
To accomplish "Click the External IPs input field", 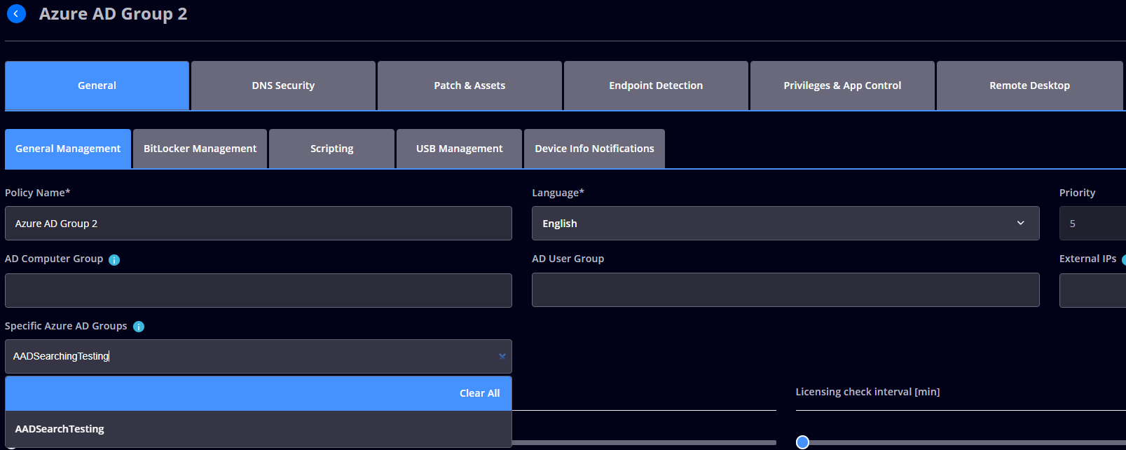I will 1092,290.
